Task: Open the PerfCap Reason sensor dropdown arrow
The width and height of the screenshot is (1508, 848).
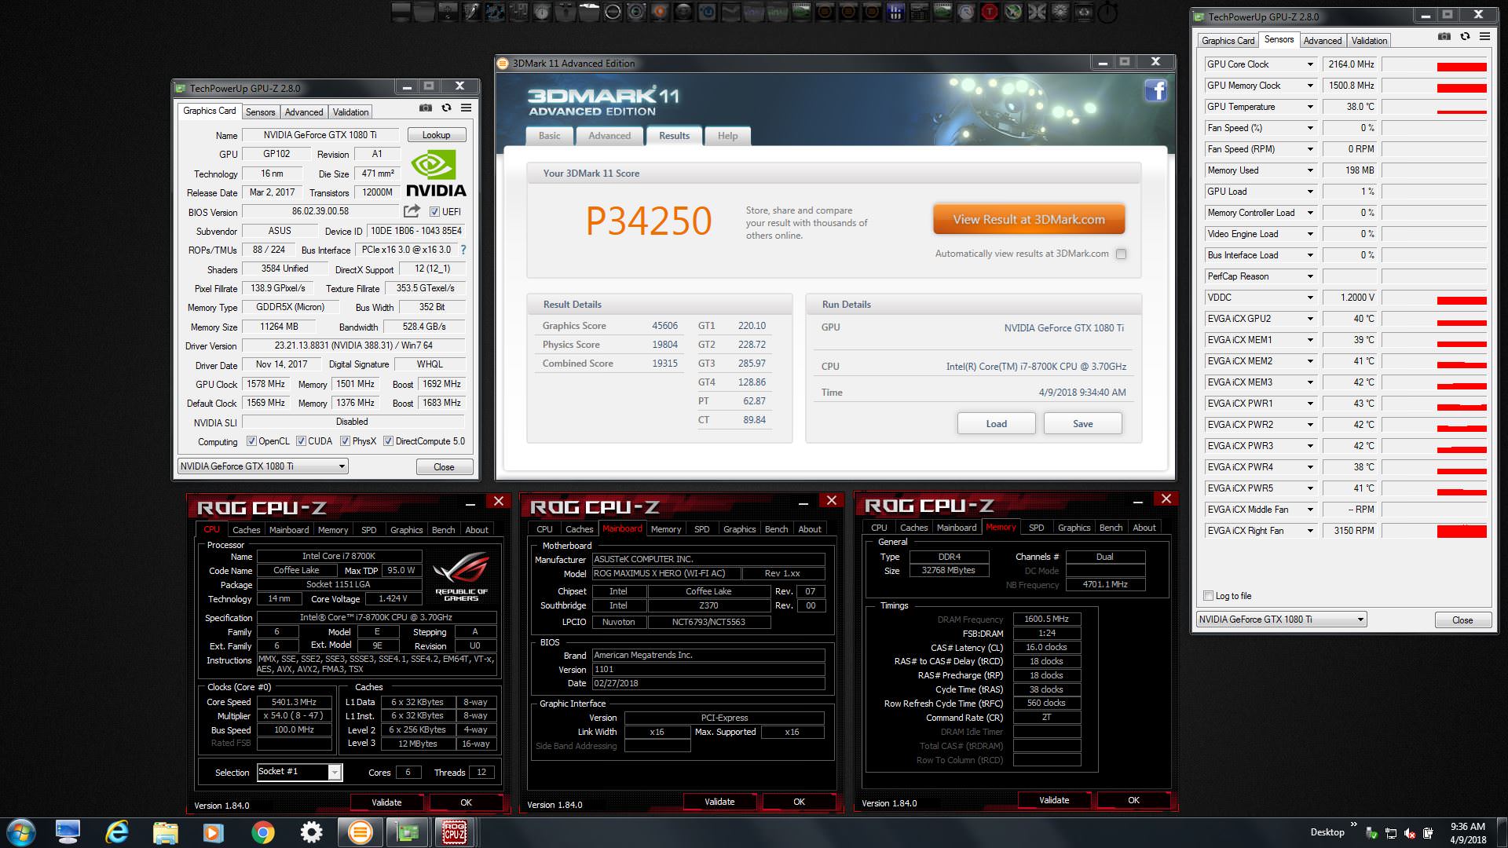Action: click(1310, 276)
